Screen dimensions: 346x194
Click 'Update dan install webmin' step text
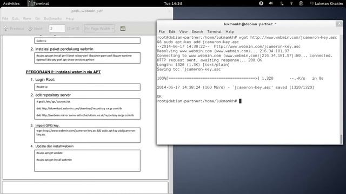tap(55, 146)
